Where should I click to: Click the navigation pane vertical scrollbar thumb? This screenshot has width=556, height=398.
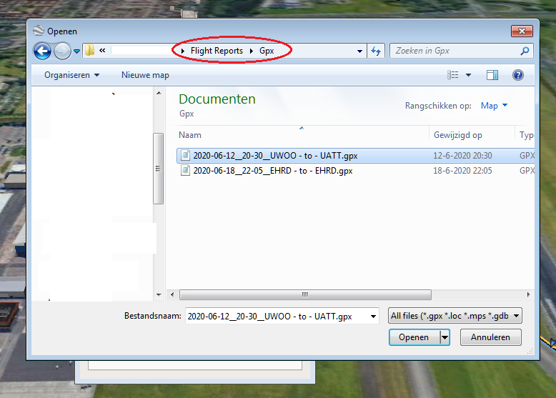pos(158,169)
